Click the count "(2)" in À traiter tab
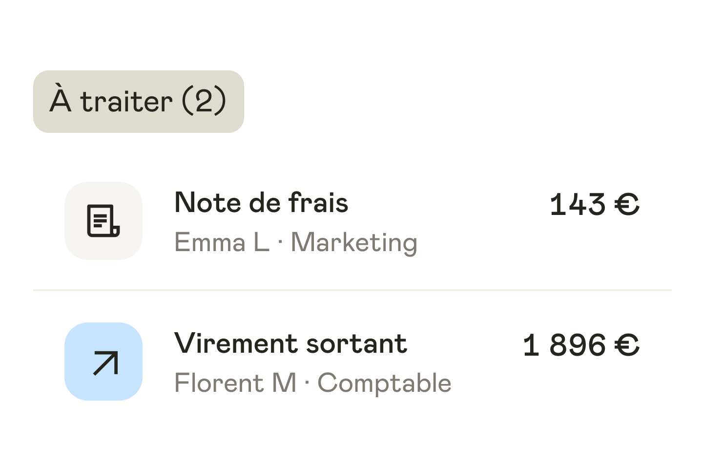This screenshot has width=703, height=469. click(204, 101)
